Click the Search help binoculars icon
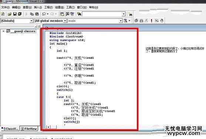Viewport: 206px width, 139px height. click(x=130, y=14)
